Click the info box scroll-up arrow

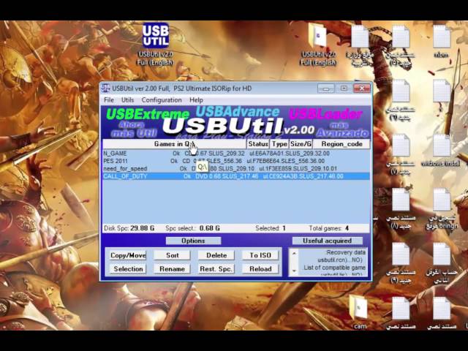(x=294, y=253)
